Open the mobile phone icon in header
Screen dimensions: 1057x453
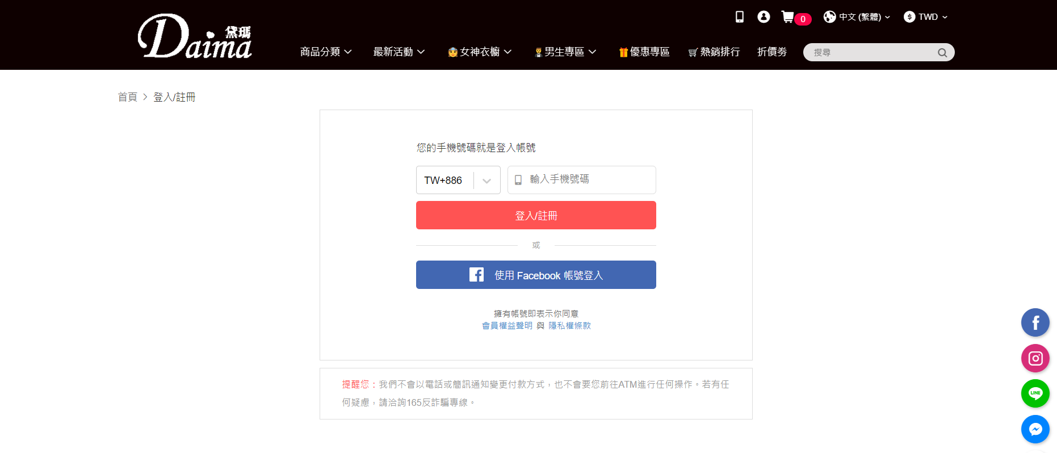pos(739,17)
